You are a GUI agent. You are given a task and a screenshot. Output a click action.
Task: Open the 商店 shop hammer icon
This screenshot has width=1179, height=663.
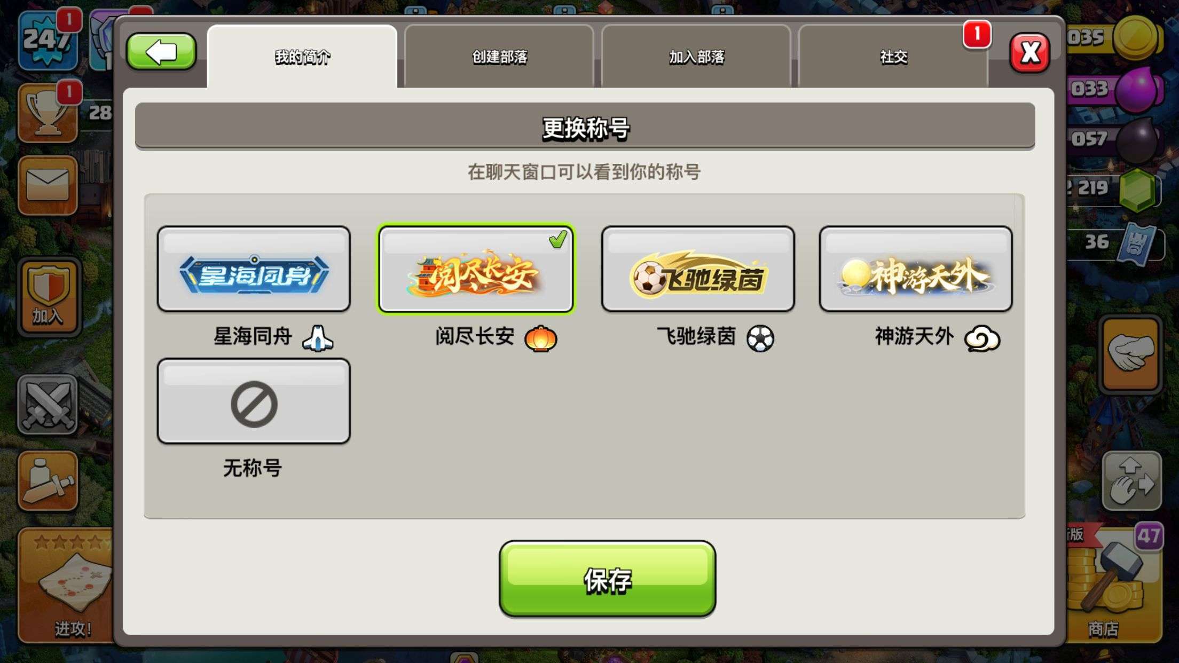pyautogui.click(x=1115, y=585)
